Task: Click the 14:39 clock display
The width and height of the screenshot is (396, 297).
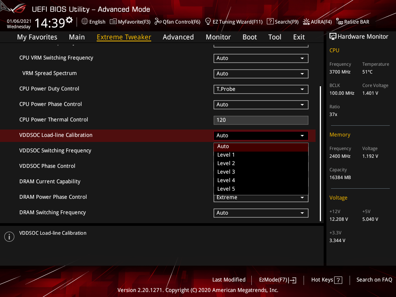Action: pyautogui.click(x=50, y=23)
